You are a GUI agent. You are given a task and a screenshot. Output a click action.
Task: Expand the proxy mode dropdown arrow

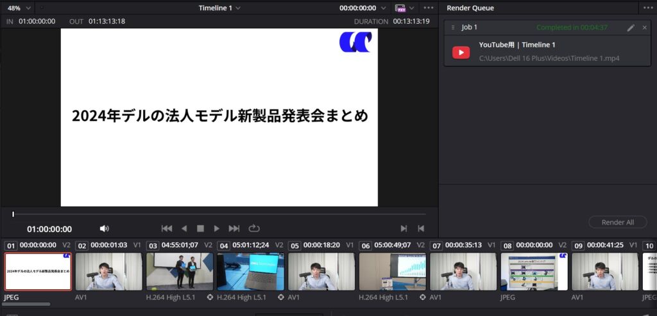click(x=411, y=8)
